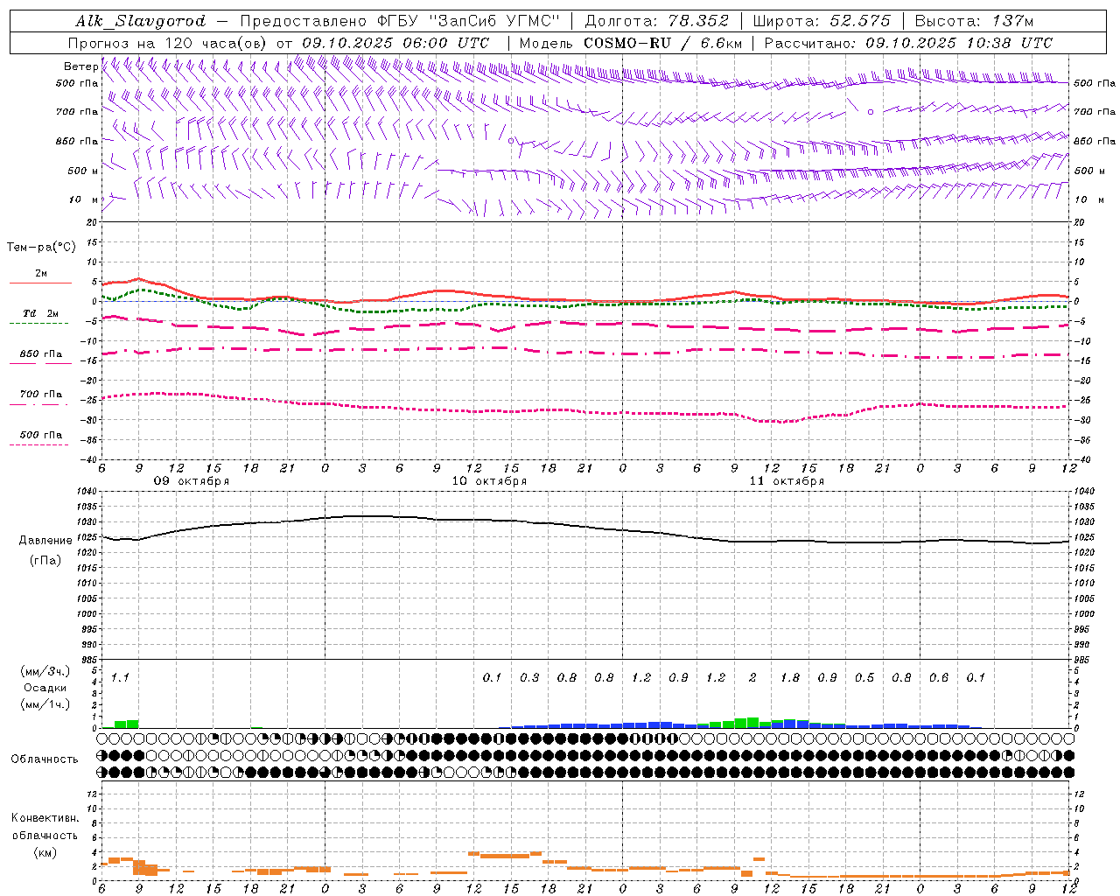This screenshot has height=896, width=1120.
Task: Click the right-axis '985' pressure label
Action: coord(1083,660)
